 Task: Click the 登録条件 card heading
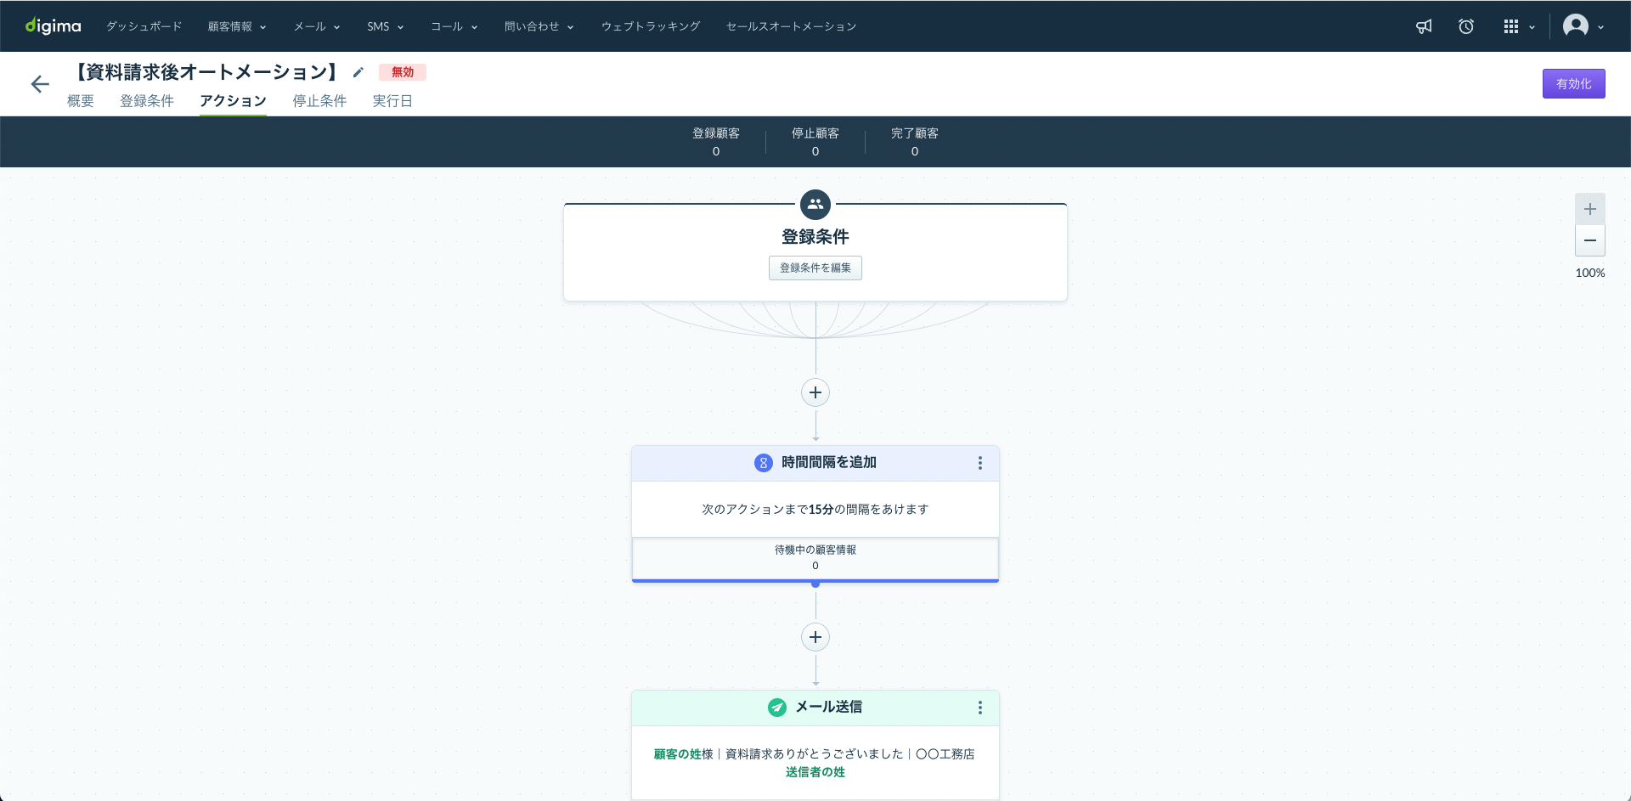coord(815,237)
